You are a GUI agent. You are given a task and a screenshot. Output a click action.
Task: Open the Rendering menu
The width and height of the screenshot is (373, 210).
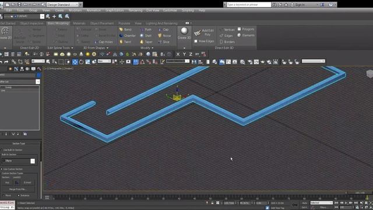pos(135,10)
